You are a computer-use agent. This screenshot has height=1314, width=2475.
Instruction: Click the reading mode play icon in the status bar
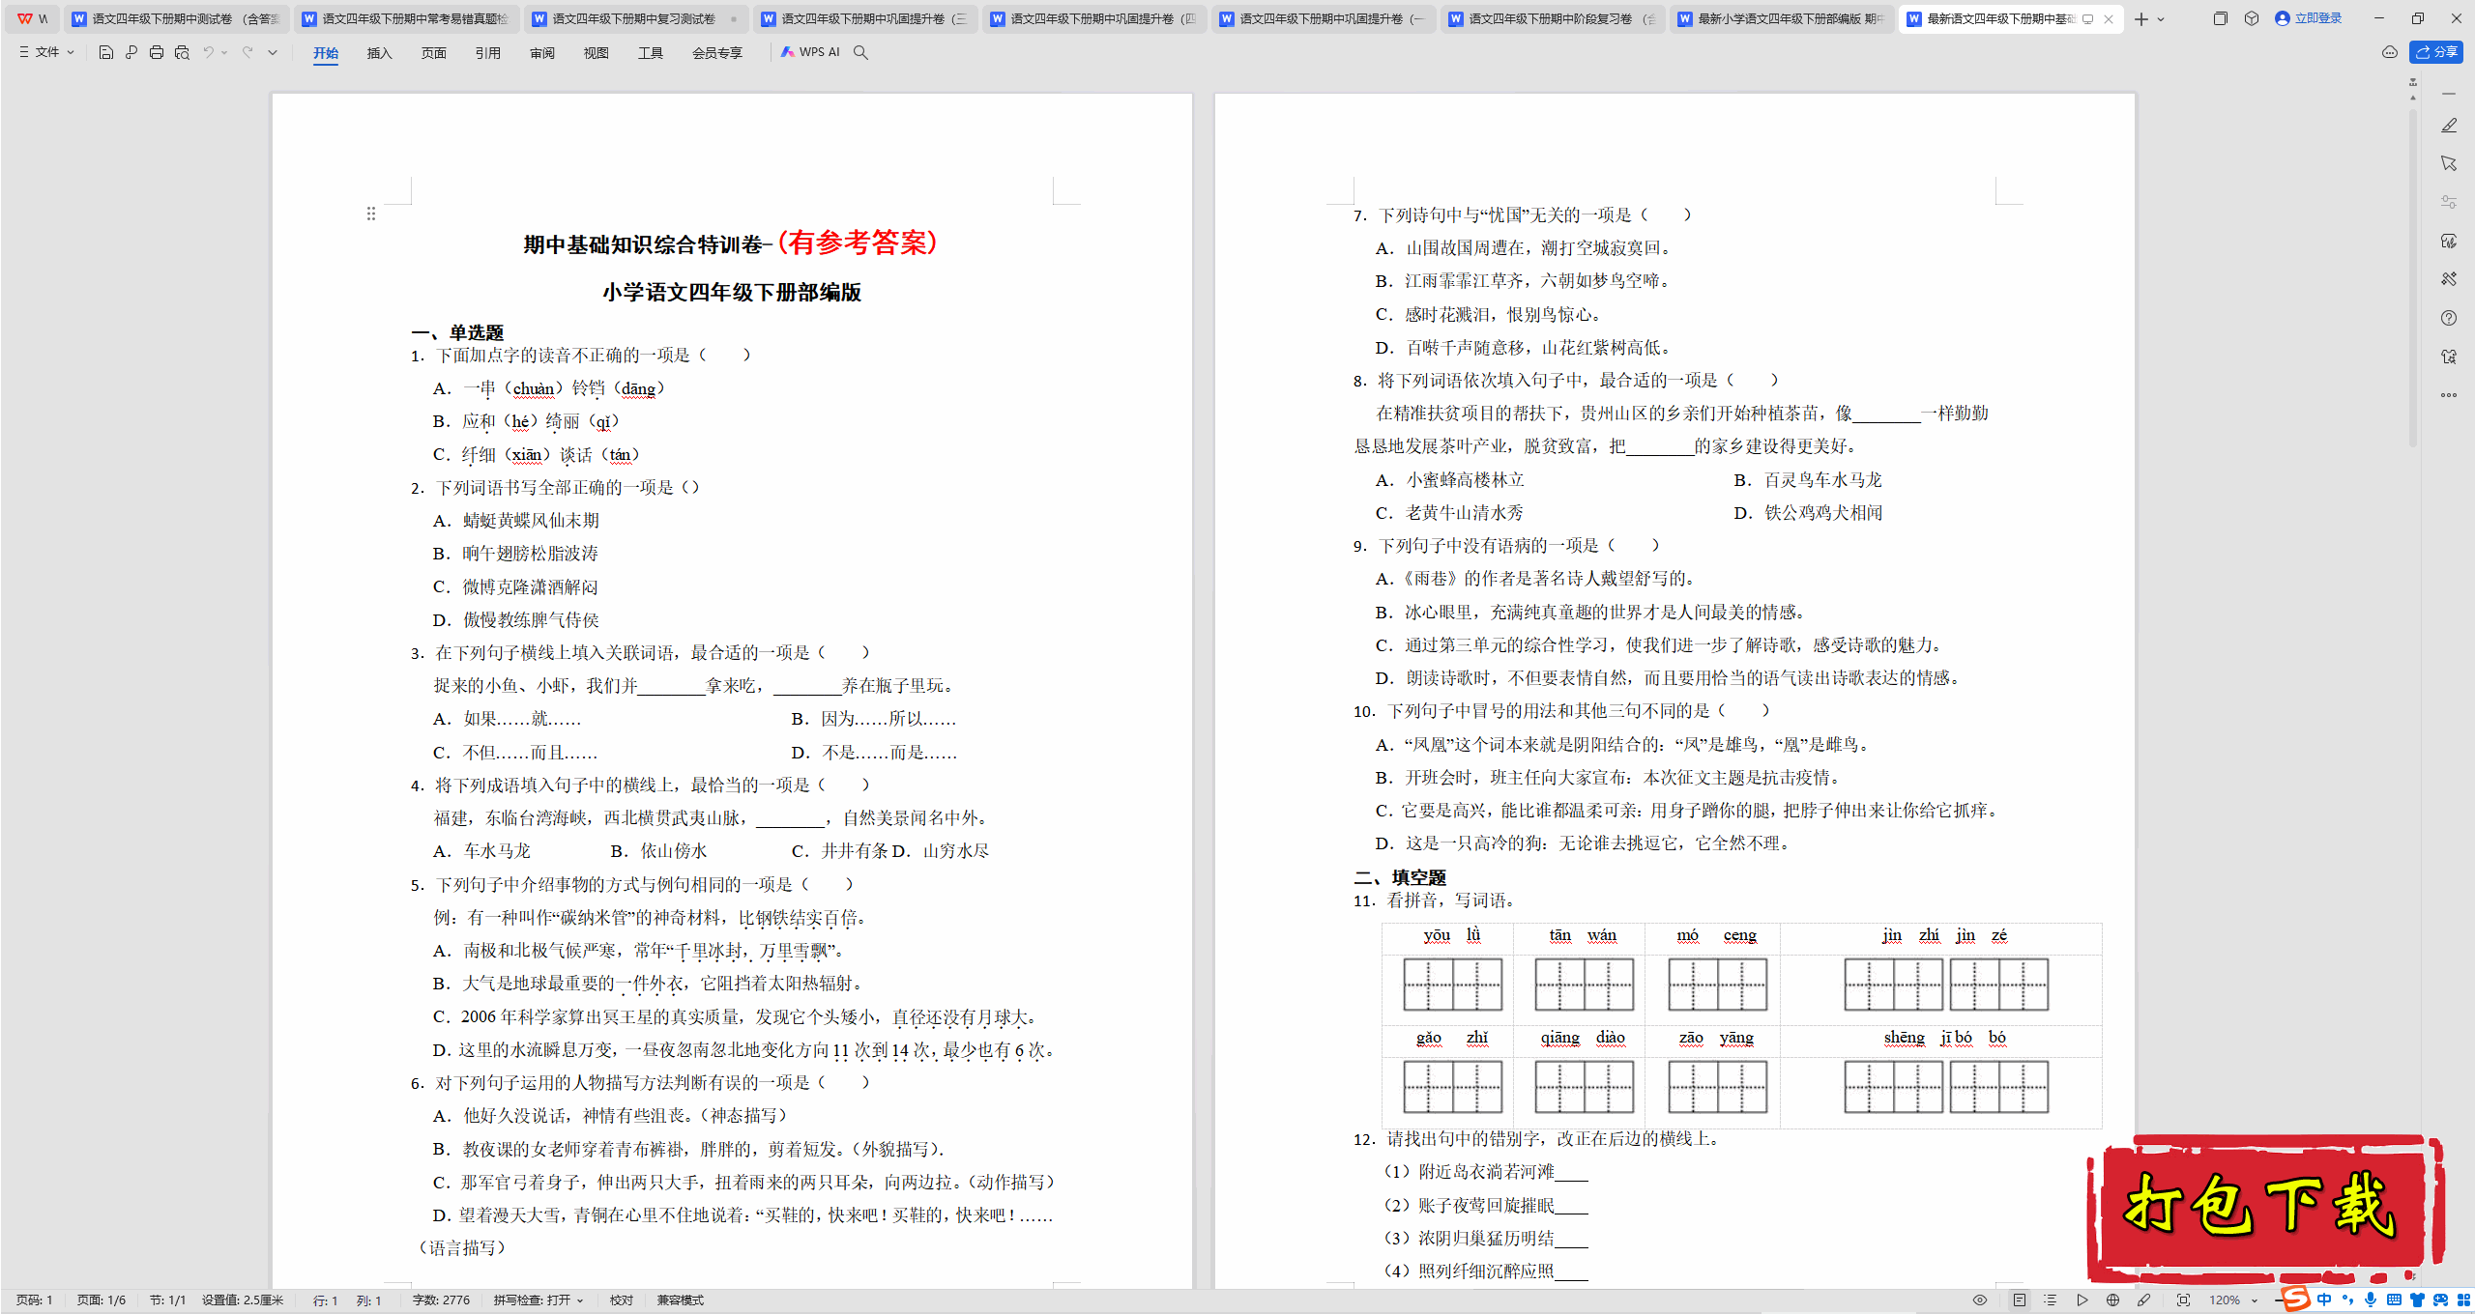pos(2082,1300)
